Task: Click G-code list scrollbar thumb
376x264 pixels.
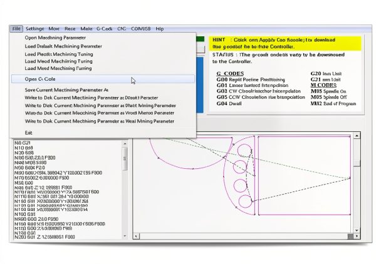Action: [x=125, y=159]
